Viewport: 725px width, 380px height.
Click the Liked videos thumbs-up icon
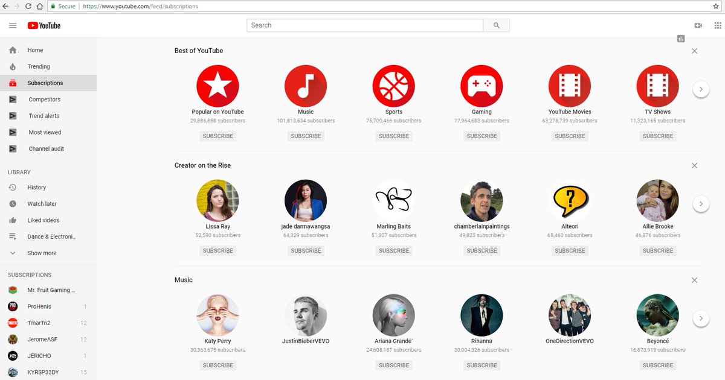13,220
